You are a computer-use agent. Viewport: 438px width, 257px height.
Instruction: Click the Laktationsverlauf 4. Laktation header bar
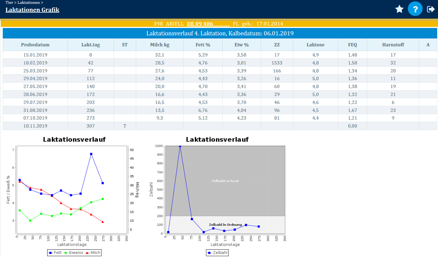220,33
